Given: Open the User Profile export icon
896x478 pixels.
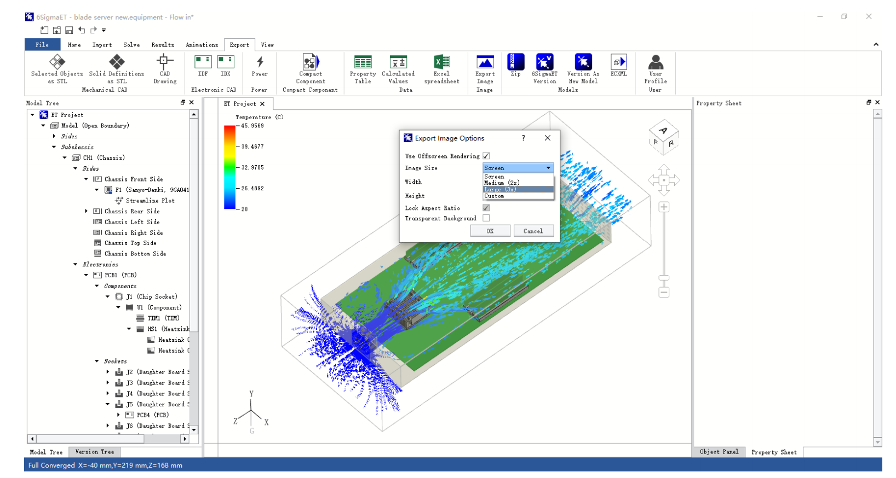Looking at the screenshot, I should pos(655,62).
